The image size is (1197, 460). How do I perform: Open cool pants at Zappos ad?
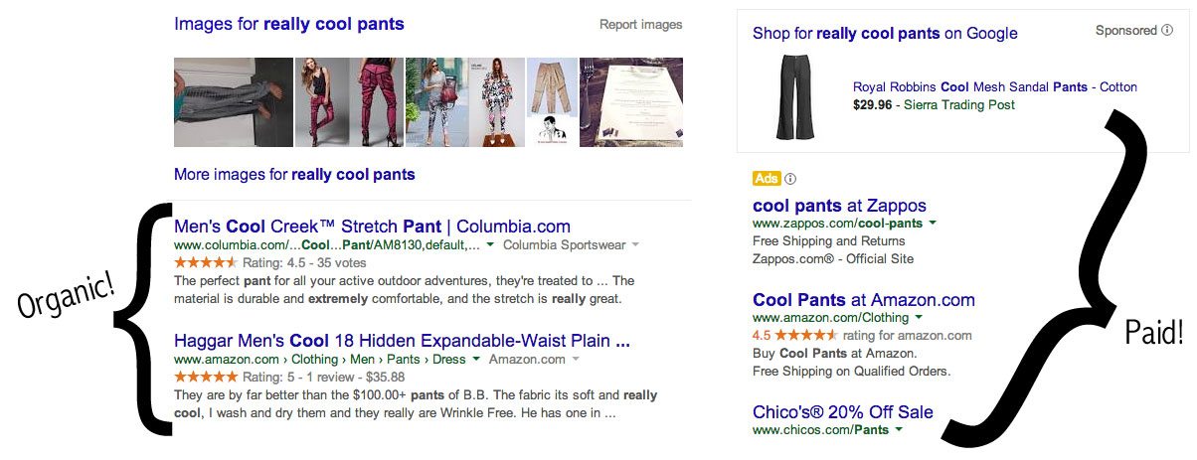(839, 206)
